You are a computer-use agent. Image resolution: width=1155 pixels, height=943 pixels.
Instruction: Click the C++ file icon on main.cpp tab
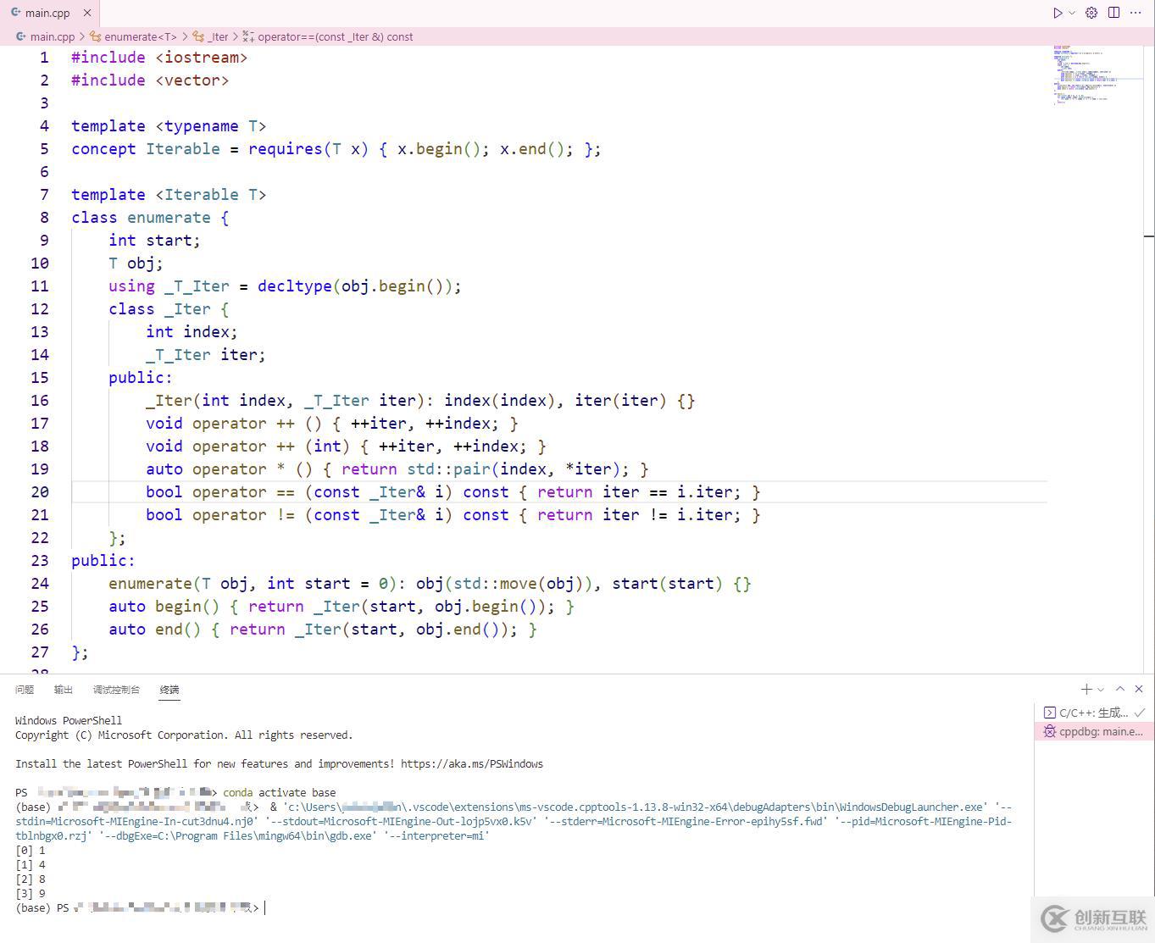point(16,13)
